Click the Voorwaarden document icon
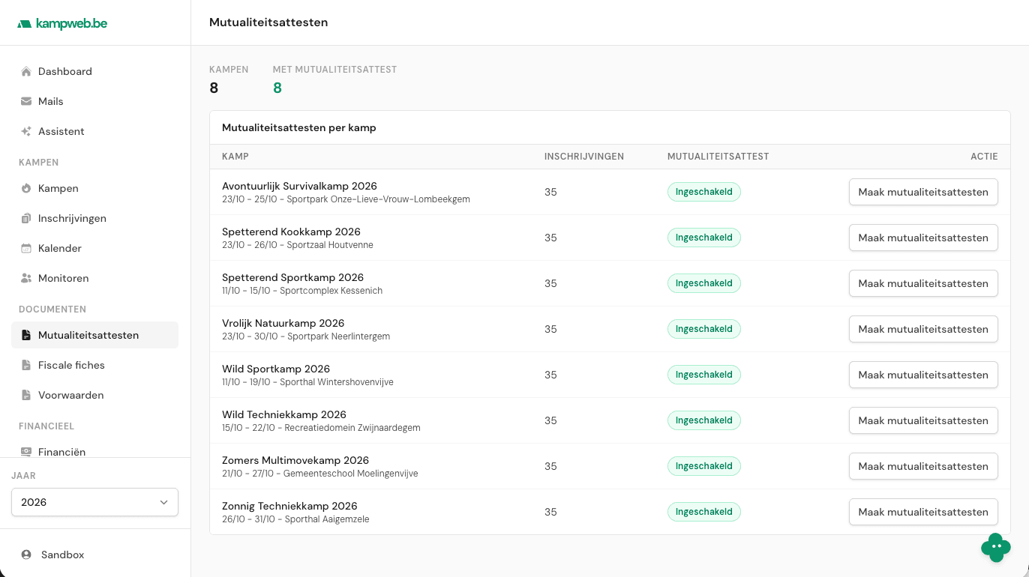This screenshot has width=1029, height=577. point(26,395)
